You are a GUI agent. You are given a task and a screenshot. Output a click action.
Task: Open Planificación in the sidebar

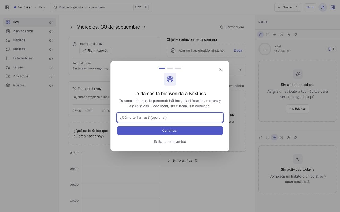pos(30,31)
